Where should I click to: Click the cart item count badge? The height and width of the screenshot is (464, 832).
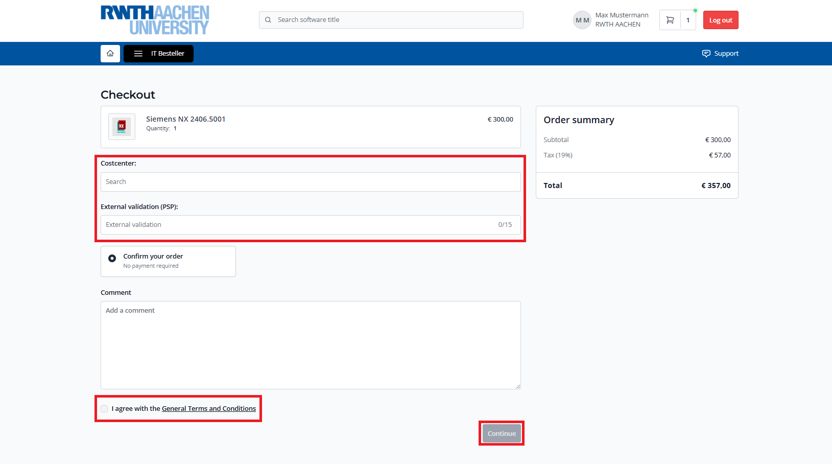pos(688,20)
